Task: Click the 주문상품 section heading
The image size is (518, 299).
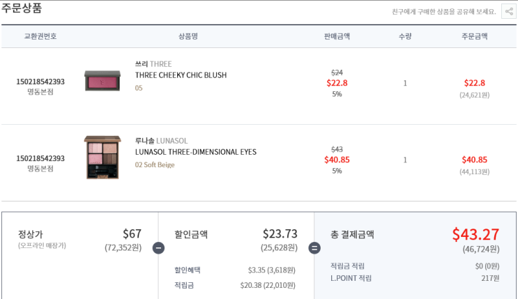Action: [x=22, y=9]
